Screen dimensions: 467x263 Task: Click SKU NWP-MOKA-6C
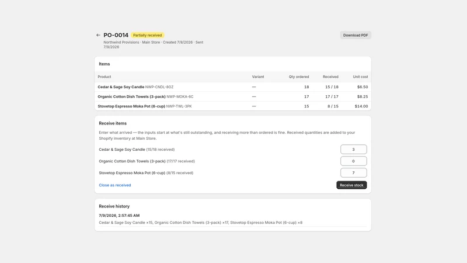pos(180,96)
